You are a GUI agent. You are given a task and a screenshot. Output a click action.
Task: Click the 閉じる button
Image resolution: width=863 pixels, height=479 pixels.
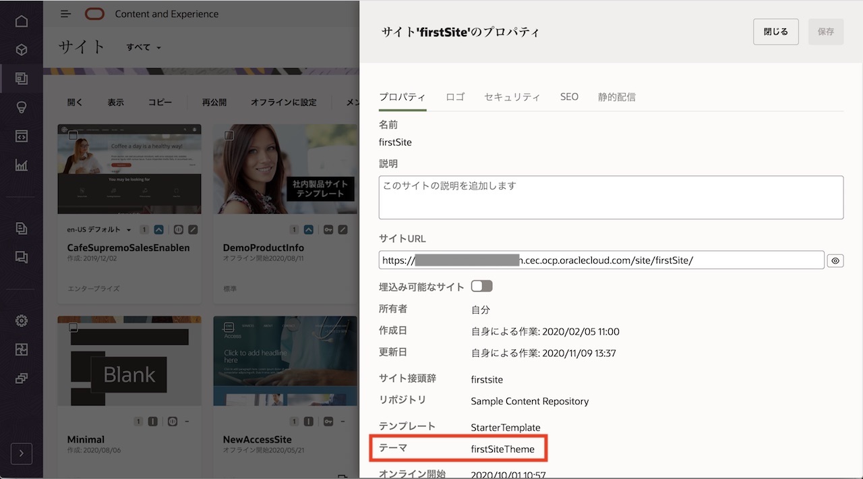tap(775, 32)
